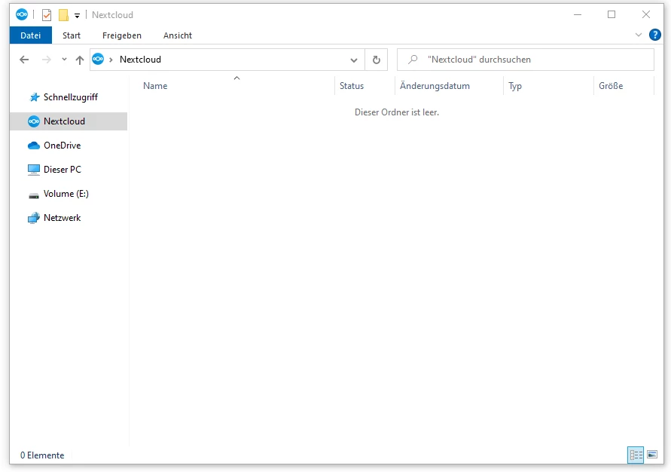This screenshot has width=671, height=472.
Task: Go up one folder level
Action: pyautogui.click(x=80, y=60)
